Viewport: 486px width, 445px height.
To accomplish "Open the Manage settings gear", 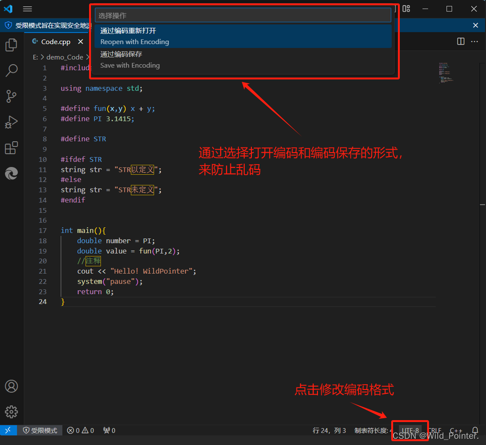I will [11, 412].
